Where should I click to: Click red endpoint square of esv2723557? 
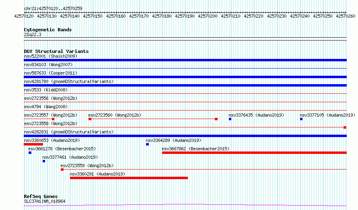[53, 119]
